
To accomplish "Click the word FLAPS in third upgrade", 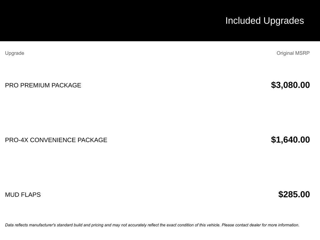I will [x=31, y=195].
